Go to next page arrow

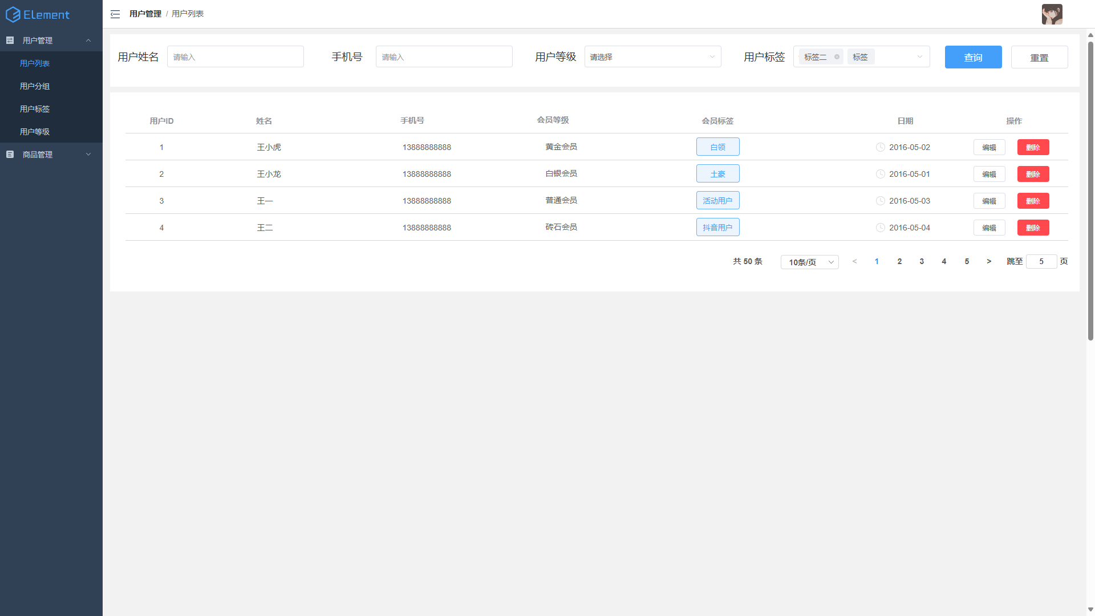[989, 261]
